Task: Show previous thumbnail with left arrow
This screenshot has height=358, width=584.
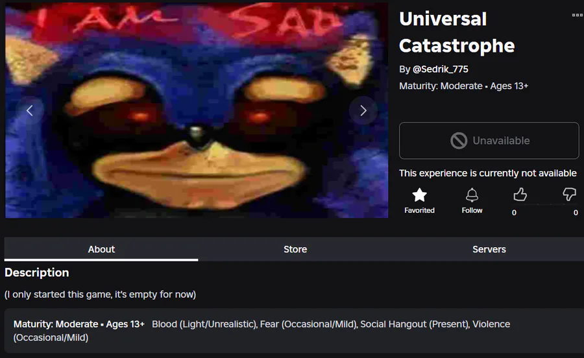Action: click(30, 110)
